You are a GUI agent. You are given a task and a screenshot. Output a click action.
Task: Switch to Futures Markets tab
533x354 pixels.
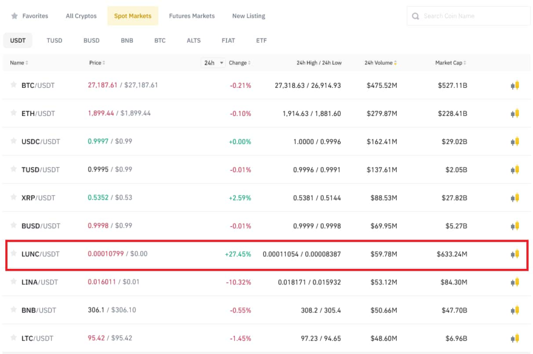point(192,16)
